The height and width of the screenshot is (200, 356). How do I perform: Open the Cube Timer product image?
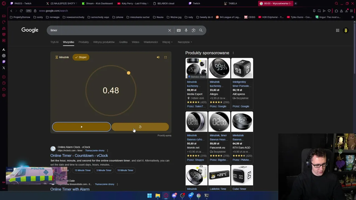pos(242,175)
